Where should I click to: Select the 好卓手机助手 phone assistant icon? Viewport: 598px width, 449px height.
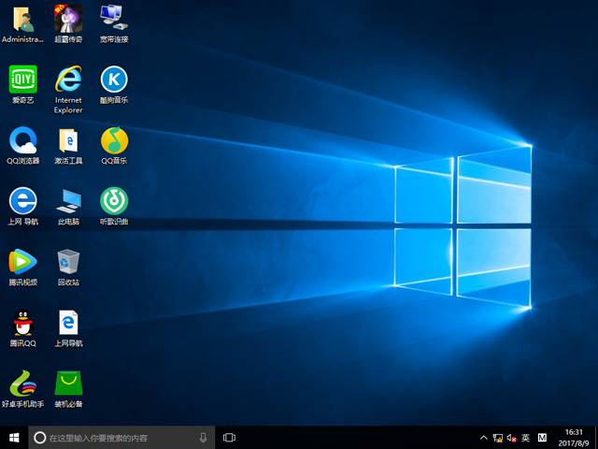[22, 383]
